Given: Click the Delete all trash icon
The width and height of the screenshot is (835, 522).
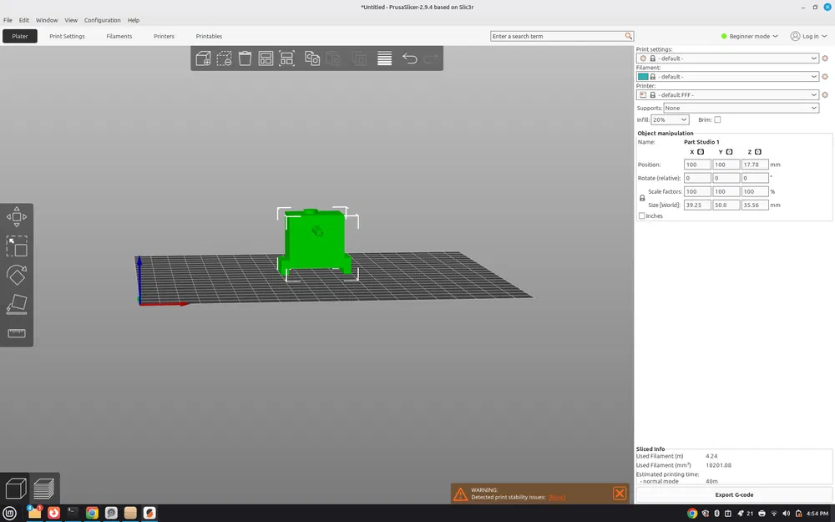Looking at the screenshot, I should coord(245,58).
